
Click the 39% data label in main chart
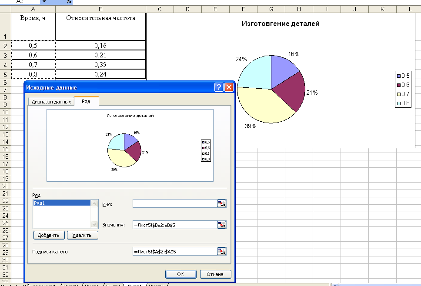(x=251, y=126)
